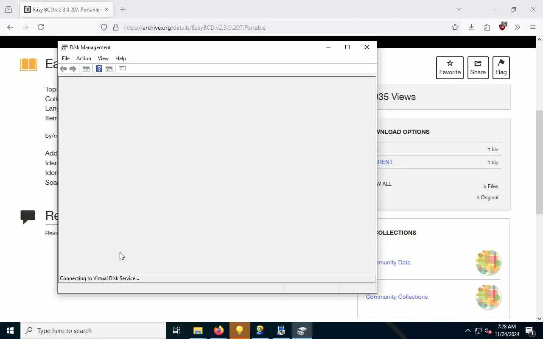Open File Explorer from taskbar
The image size is (543, 339).
[x=198, y=331]
